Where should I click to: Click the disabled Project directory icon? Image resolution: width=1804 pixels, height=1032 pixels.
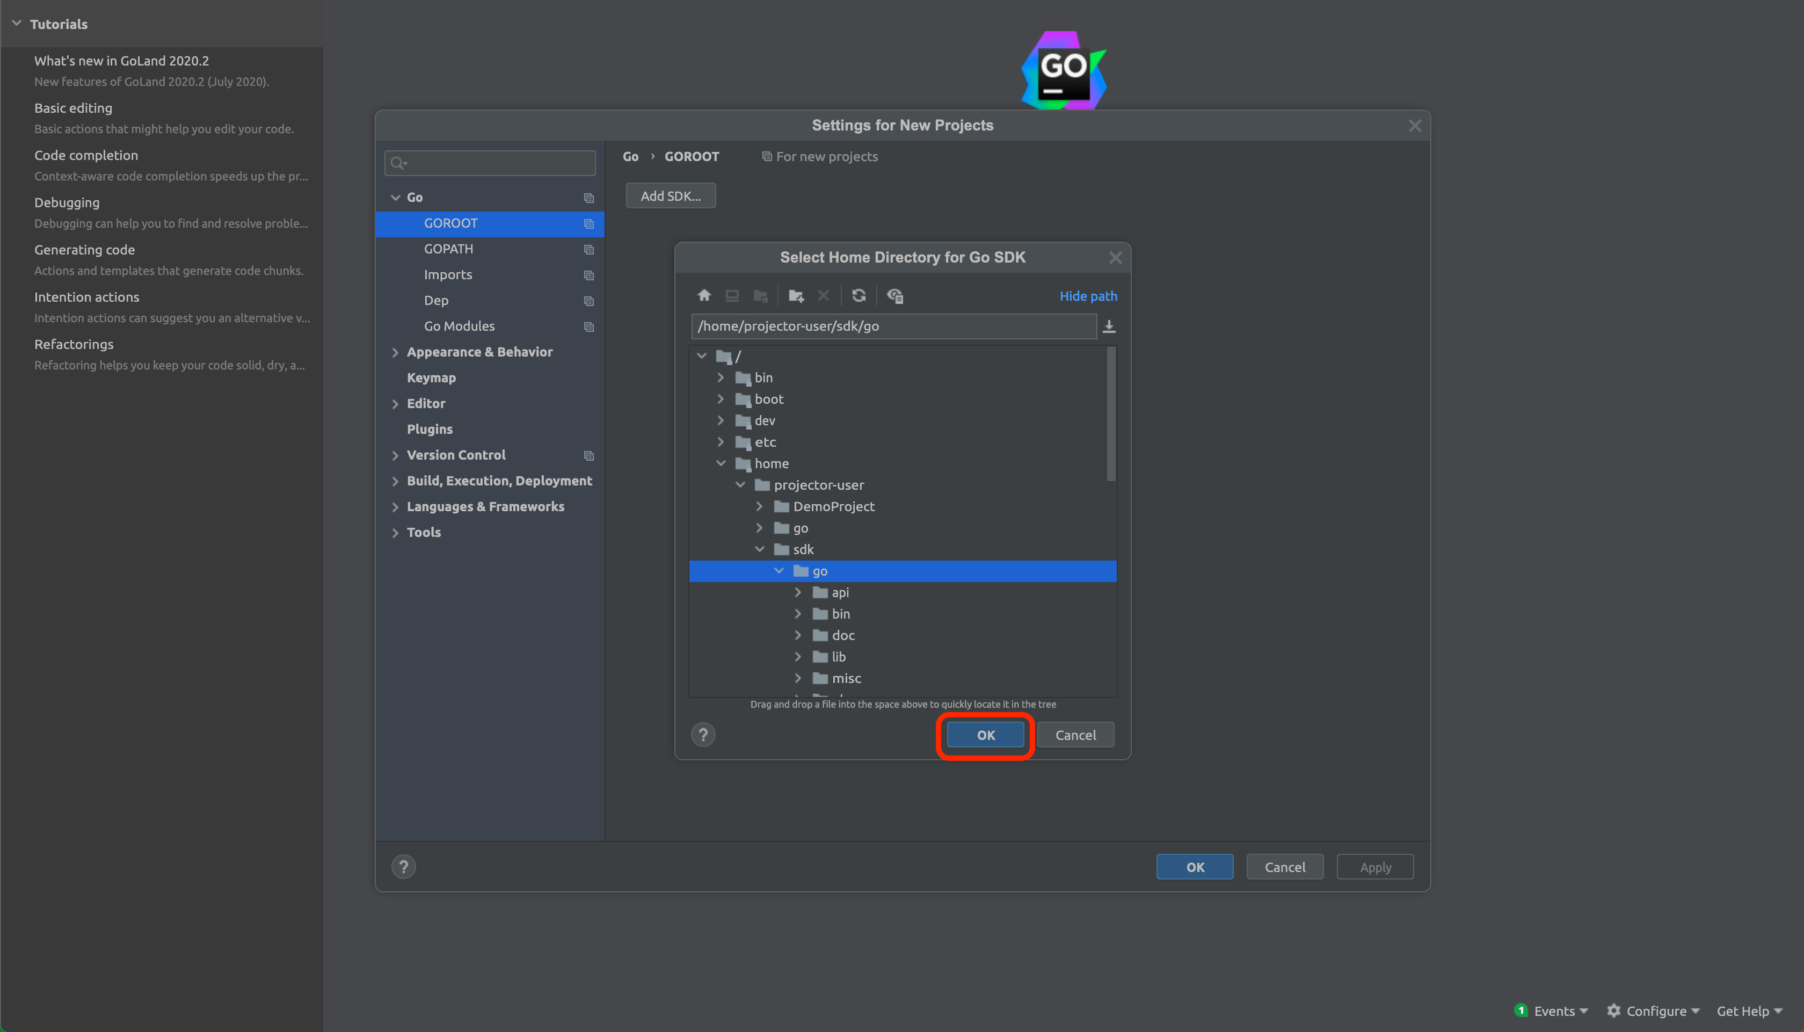[x=760, y=295]
